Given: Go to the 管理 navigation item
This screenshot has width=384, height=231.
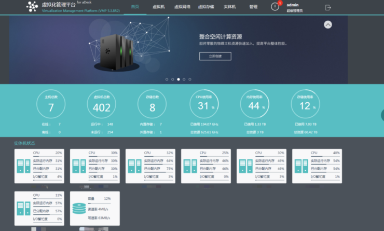Looking at the screenshot, I should 253,7.
